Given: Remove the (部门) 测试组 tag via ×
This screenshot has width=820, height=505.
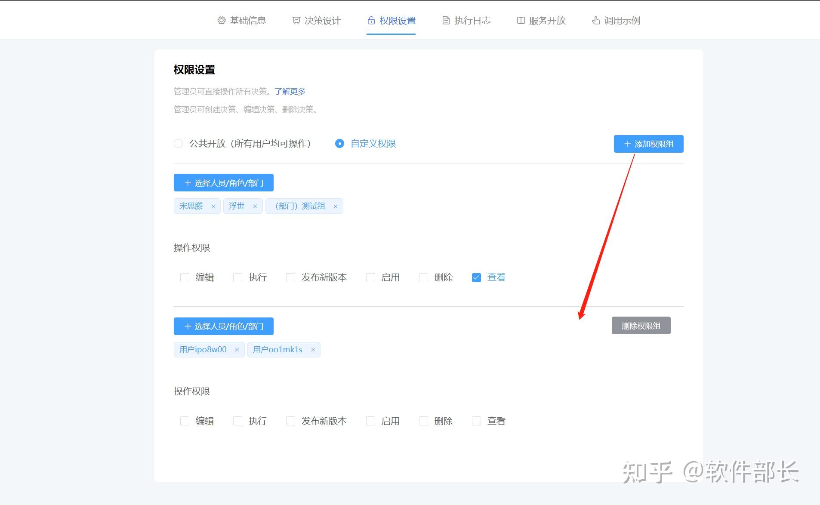Looking at the screenshot, I should point(335,206).
